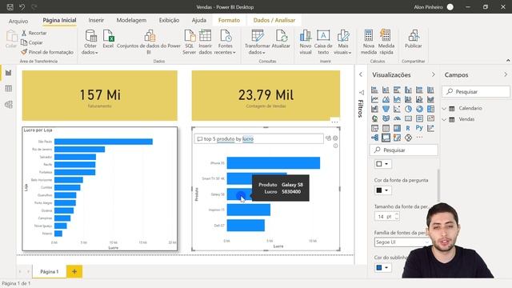Screen dimensions: 512x288
Task: Click Inserir dados in the ribbon
Action: pyautogui.click(x=206, y=42)
